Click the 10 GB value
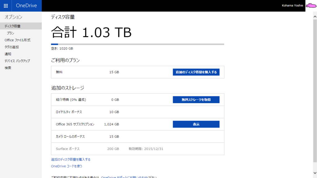The height and width of the screenshot is (178, 317). 114,112
